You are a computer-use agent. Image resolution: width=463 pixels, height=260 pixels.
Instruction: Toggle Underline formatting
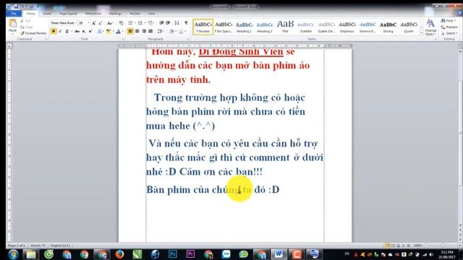tap(67, 31)
